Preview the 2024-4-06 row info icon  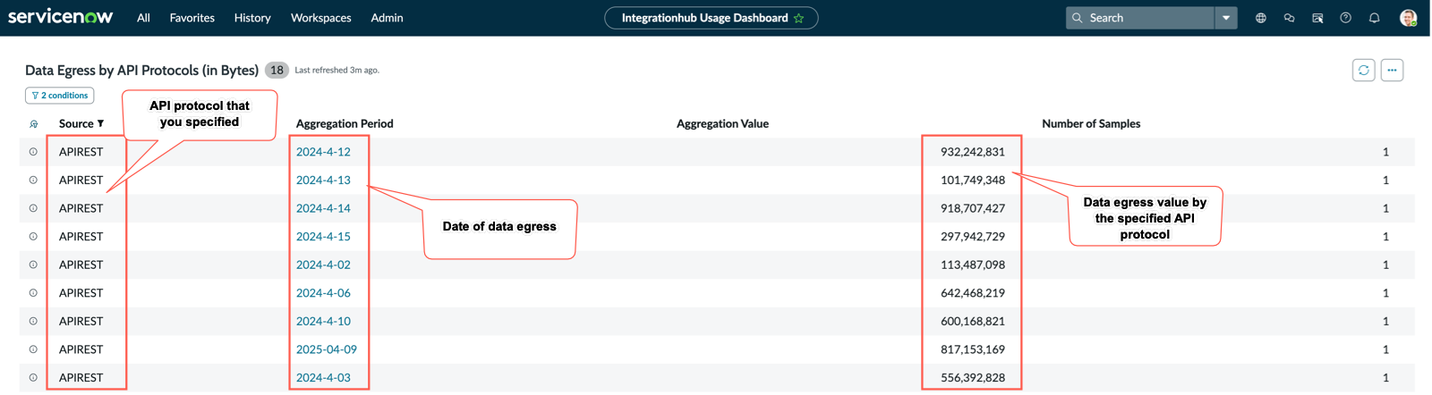(x=33, y=293)
